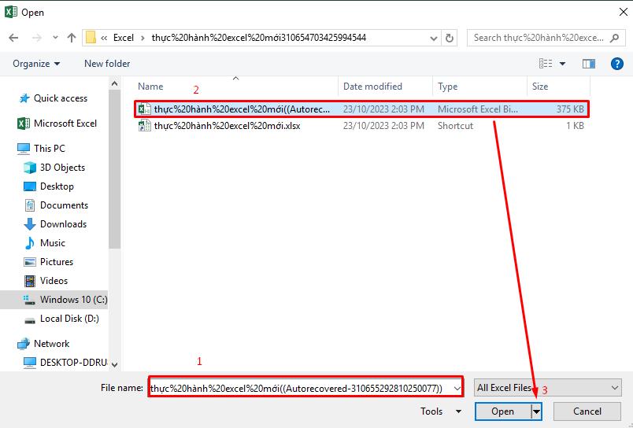
Task: Open the All Excel Files type dropdown
Action: pos(548,388)
